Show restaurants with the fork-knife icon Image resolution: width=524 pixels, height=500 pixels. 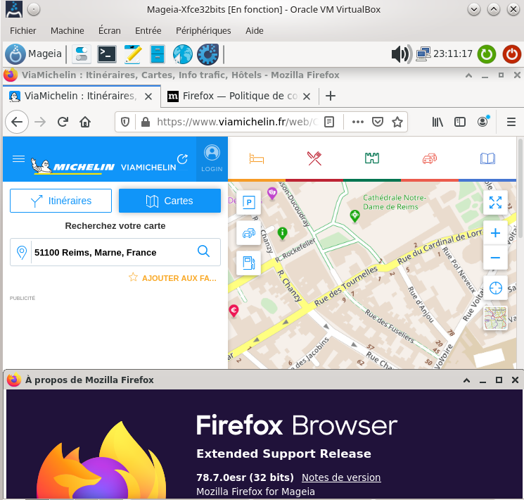(314, 158)
